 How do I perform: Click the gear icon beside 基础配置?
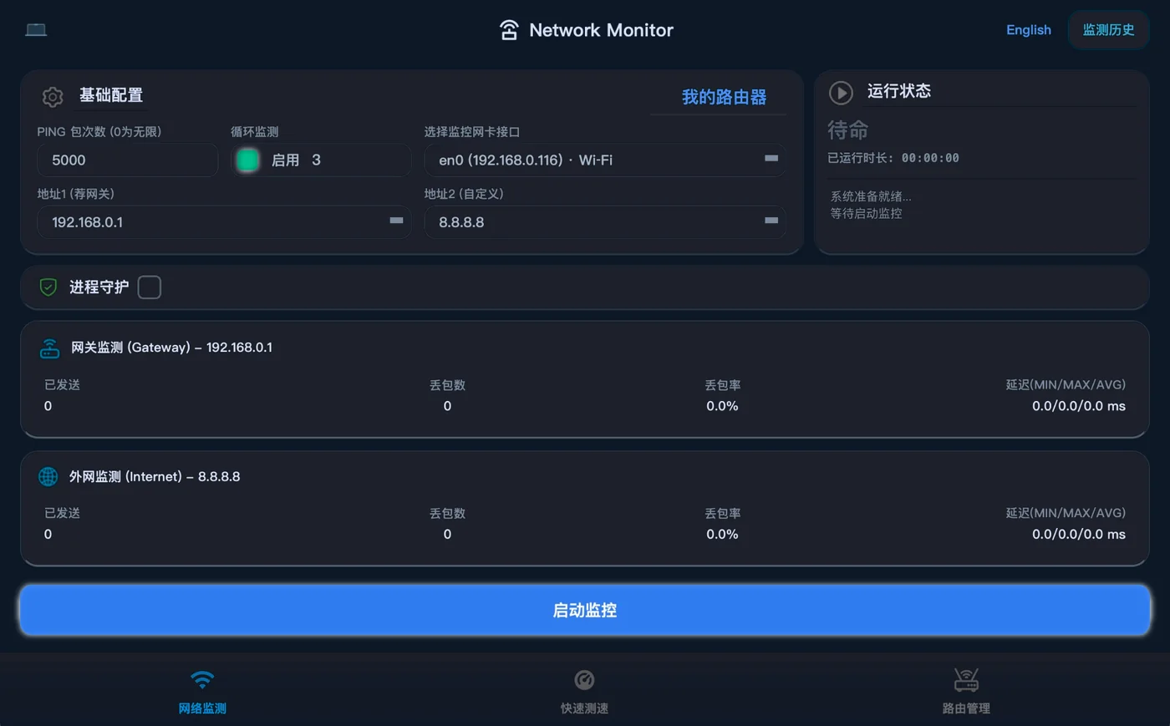[x=53, y=97]
